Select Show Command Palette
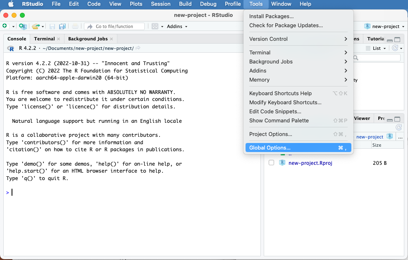Image resolution: width=408 pixels, height=260 pixels. 298,120
